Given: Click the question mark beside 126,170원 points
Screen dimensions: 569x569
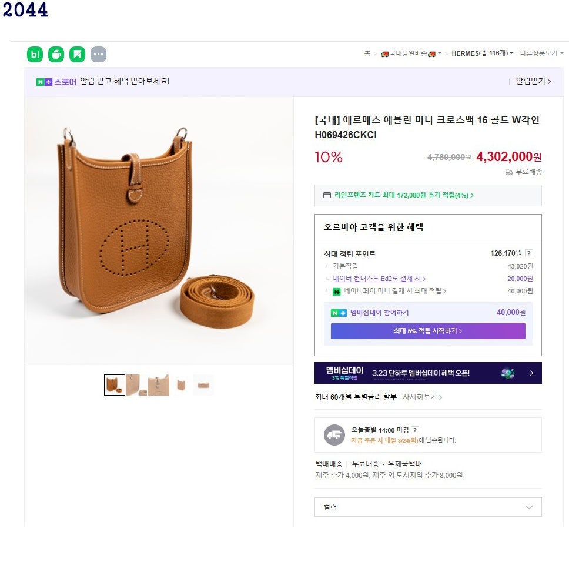Looking at the screenshot, I should coord(529,253).
